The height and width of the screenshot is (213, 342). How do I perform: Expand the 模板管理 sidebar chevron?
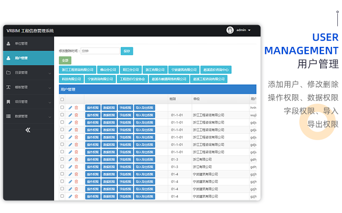tap(50, 88)
